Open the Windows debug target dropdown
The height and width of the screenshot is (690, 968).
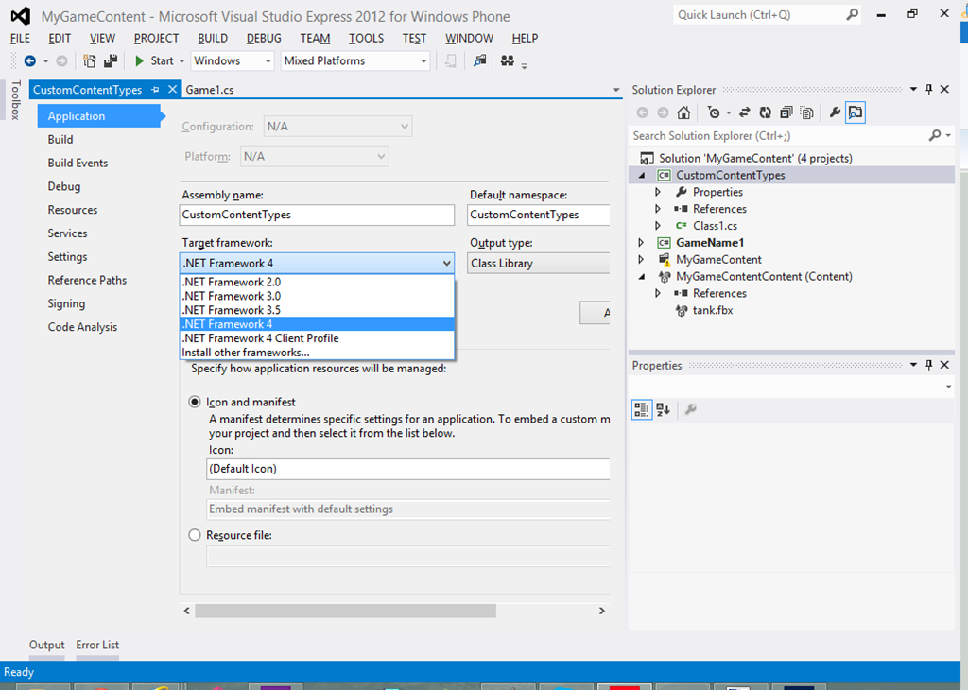(268, 61)
